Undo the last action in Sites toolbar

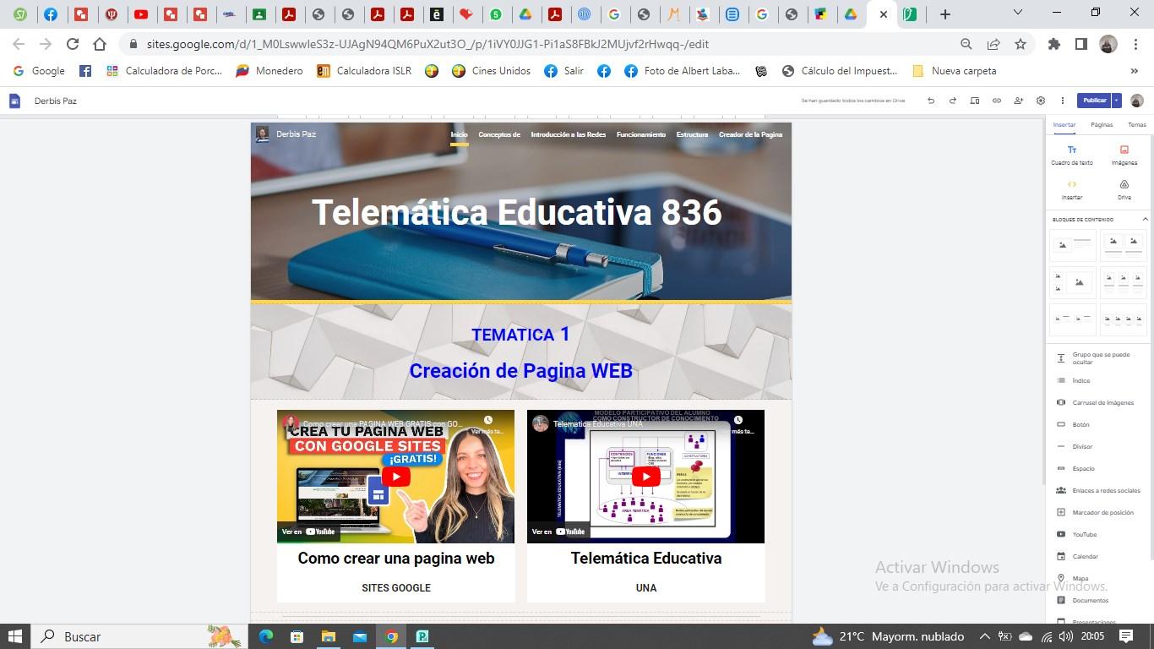click(931, 101)
